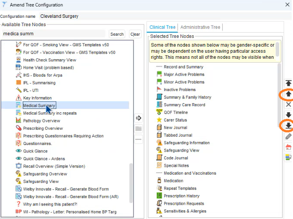Select Repeat Templates node
Image resolution: width=293 pixels, height=219 pixels.
pyautogui.click(x=180, y=188)
